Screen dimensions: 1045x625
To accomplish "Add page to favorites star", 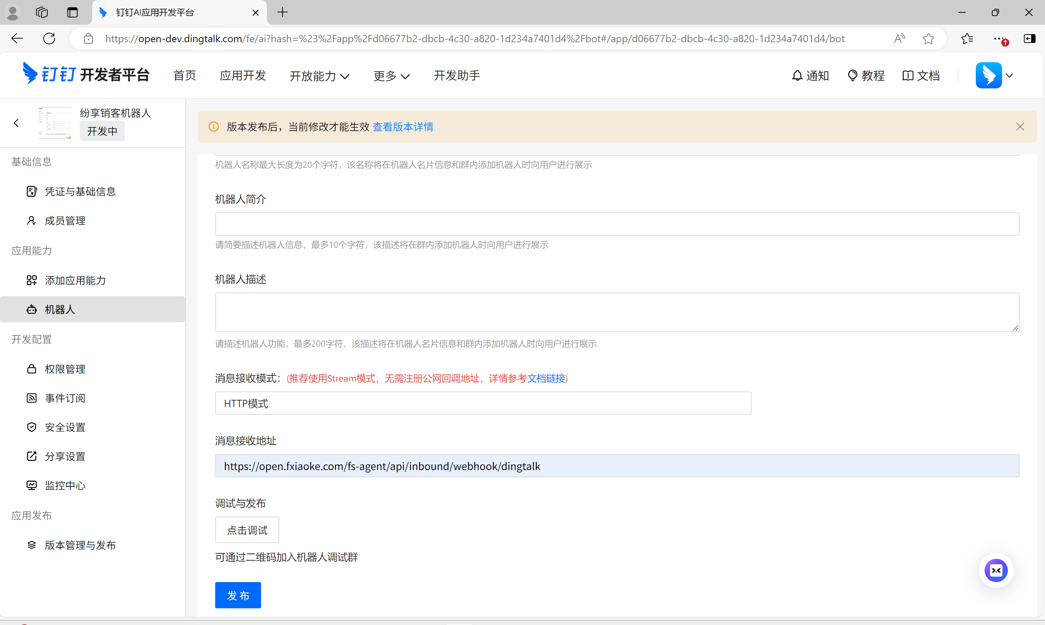I will pos(928,39).
